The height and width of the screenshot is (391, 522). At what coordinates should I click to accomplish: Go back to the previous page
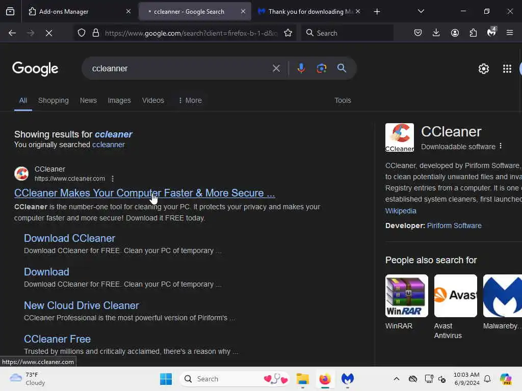pos(12,33)
